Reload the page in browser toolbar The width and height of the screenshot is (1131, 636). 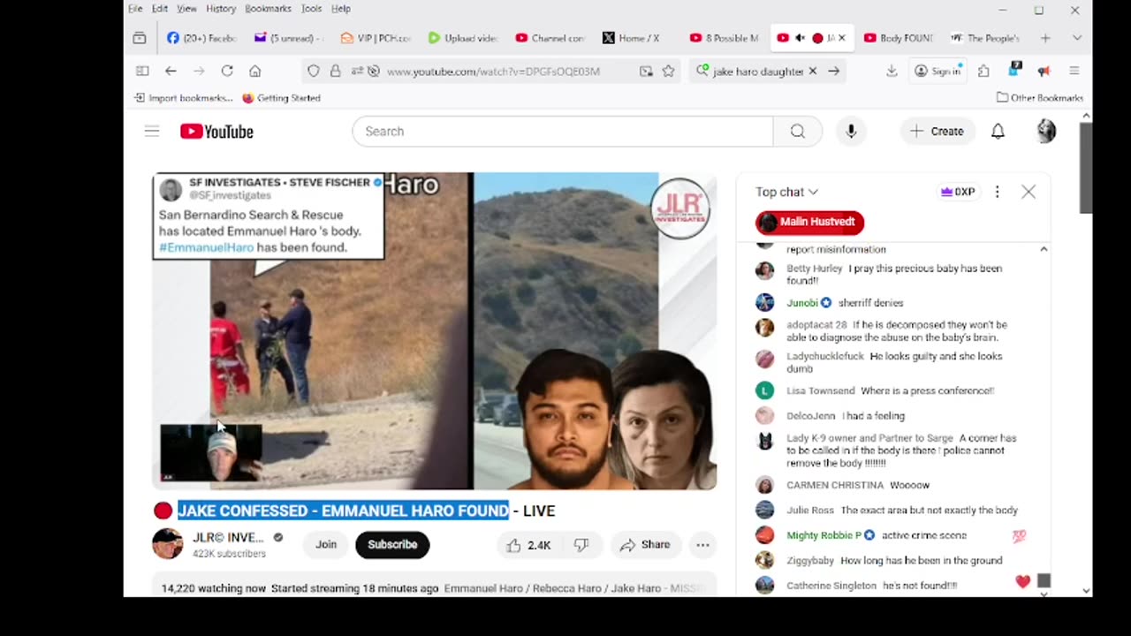pyautogui.click(x=227, y=71)
